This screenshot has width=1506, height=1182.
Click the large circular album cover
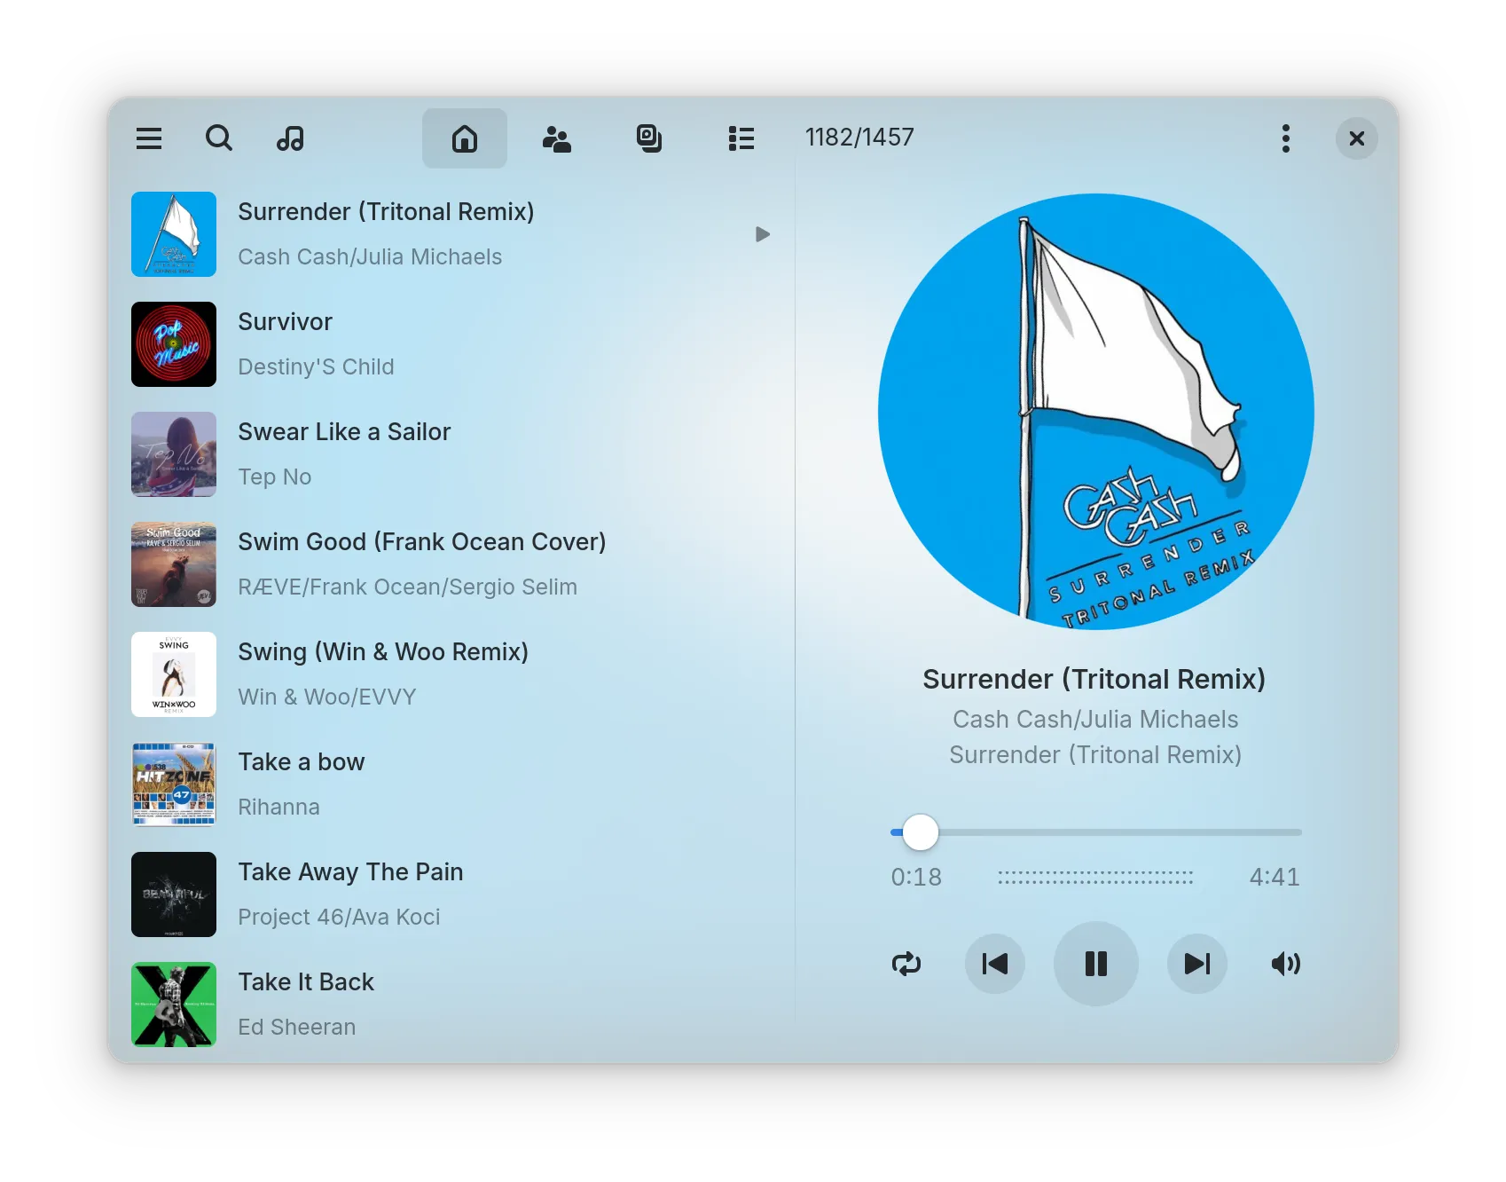coord(1096,412)
